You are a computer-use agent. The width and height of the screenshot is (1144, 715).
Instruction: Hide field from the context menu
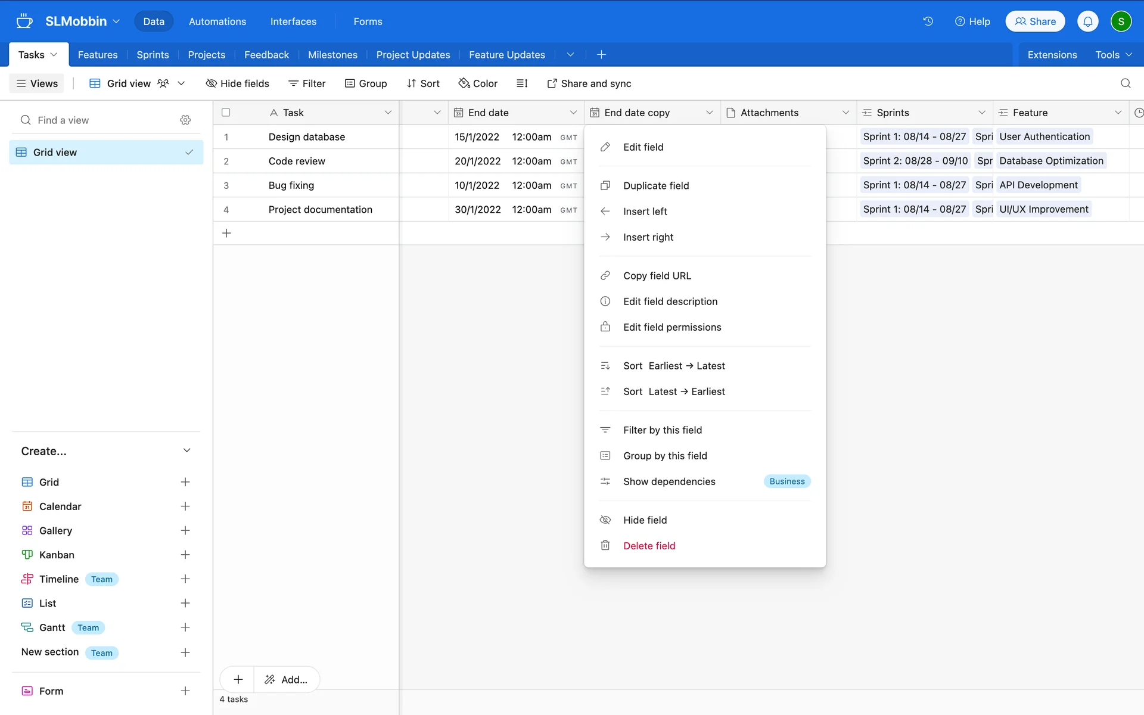pyautogui.click(x=645, y=520)
